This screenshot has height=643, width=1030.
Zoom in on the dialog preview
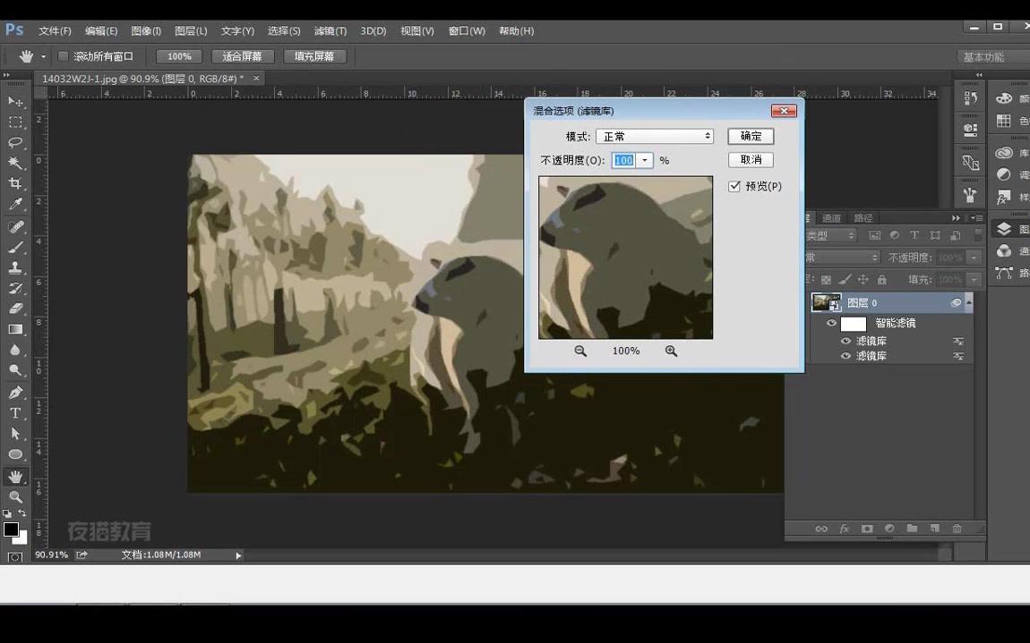pos(671,351)
